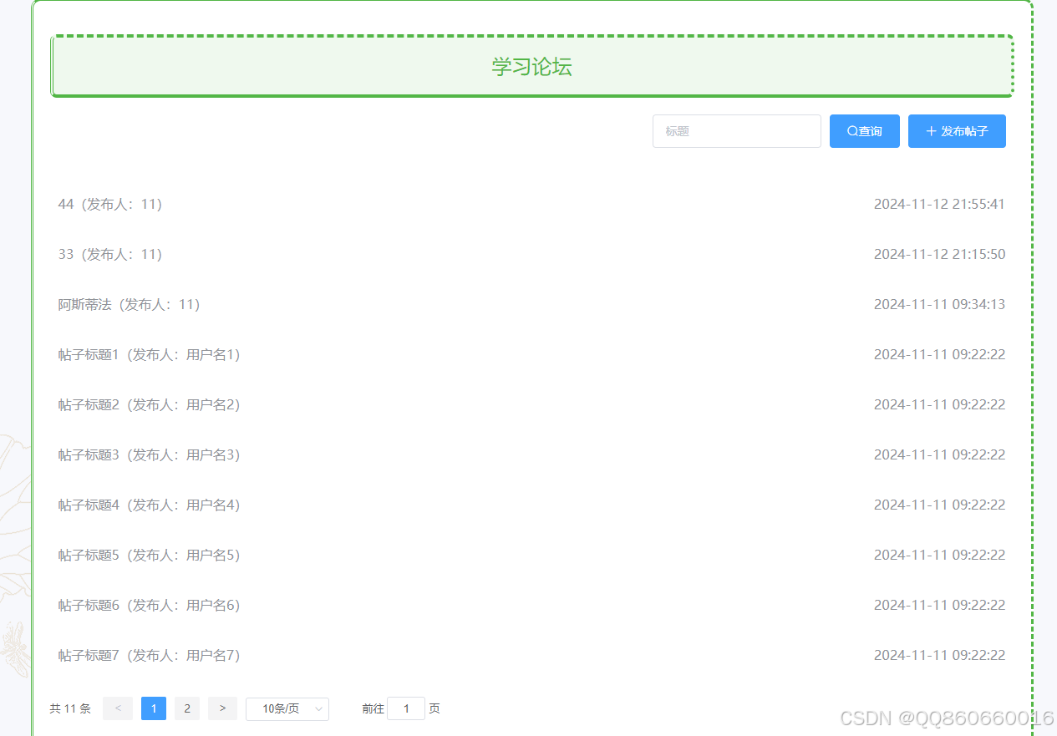1057x736 pixels.
Task: Click the 查询 search button
Action: pos(864,131)
